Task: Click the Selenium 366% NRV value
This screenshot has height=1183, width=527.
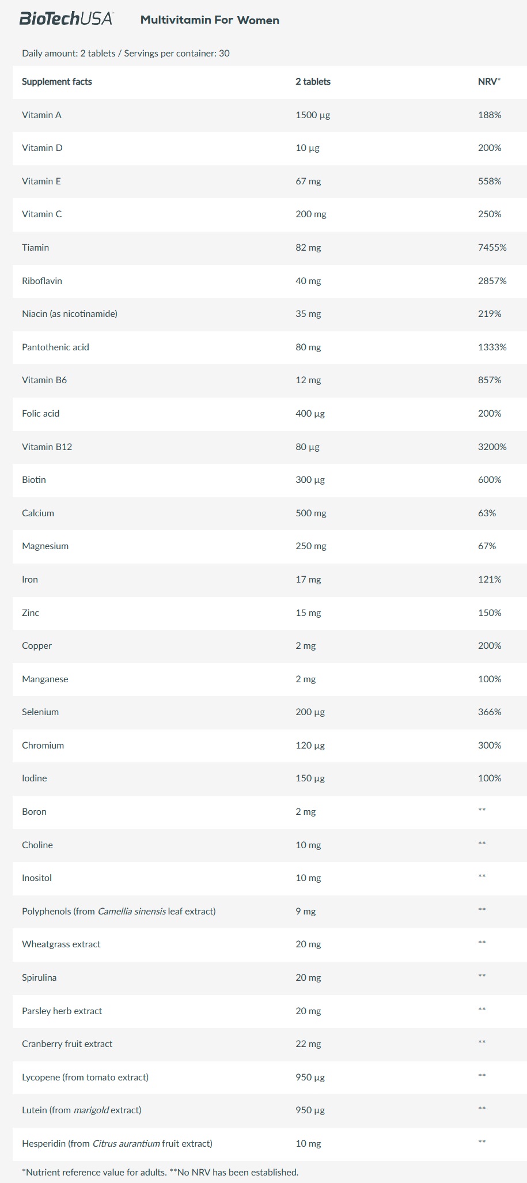Action: tap(490, 712)
